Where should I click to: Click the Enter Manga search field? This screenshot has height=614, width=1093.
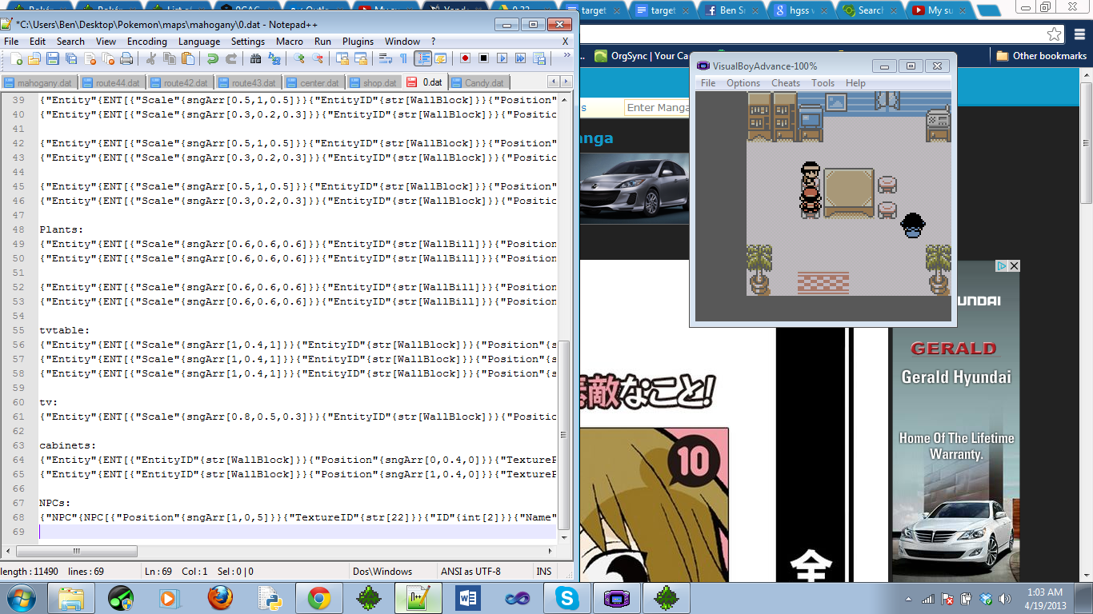(658, 107)
